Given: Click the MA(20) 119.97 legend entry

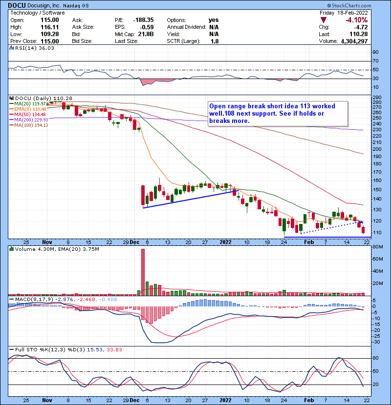Looking at the screenshot, I should pos(28,104).
